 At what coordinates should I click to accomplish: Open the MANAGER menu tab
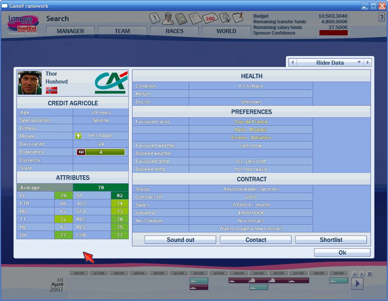pos(70,31)
